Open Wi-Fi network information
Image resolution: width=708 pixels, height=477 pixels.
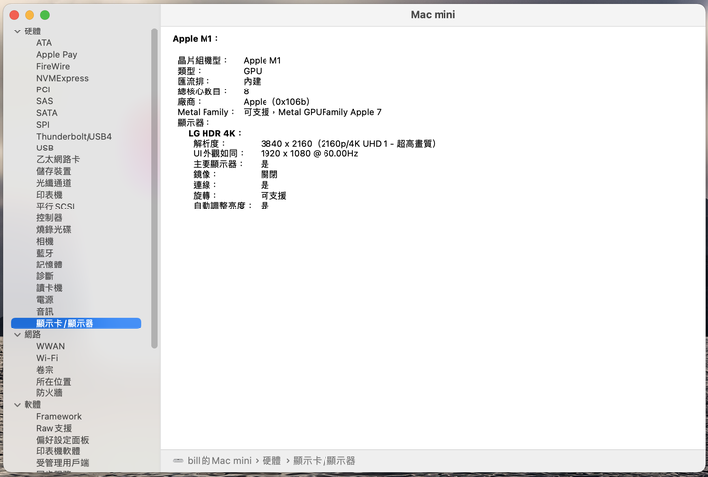tap(47, 358)
